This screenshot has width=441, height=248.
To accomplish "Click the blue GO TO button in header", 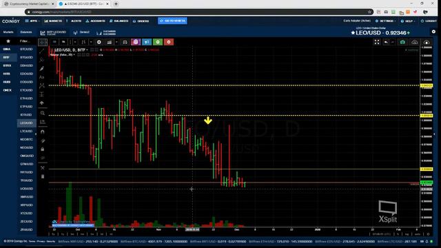I will click(x=172, y=21).
